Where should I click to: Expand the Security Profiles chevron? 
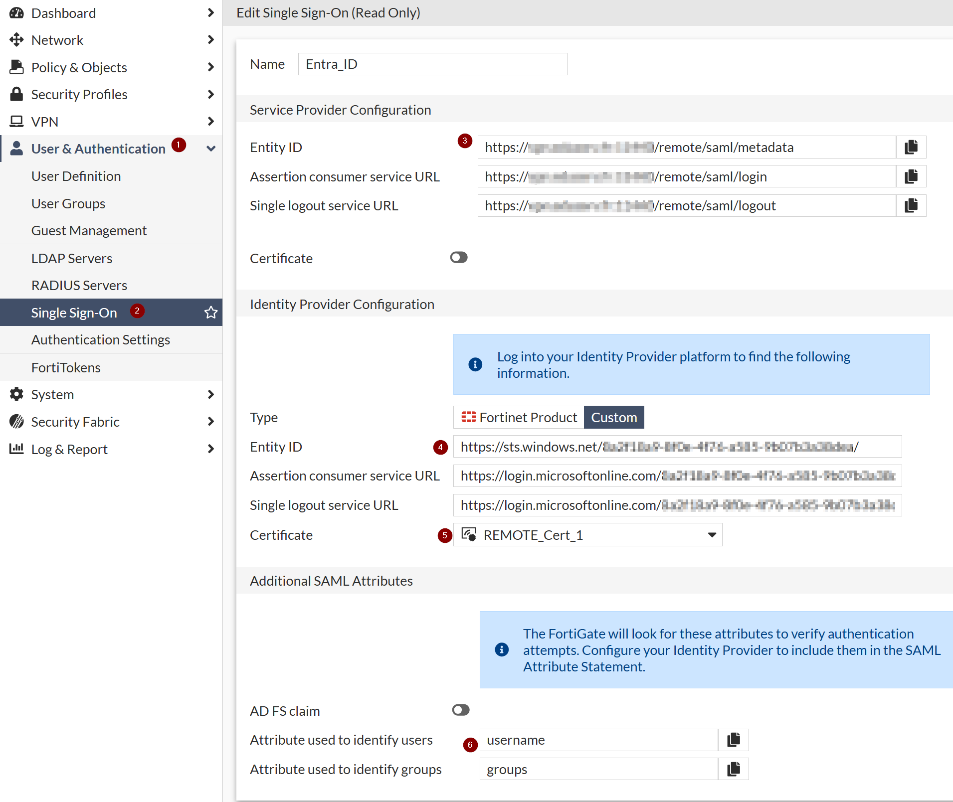[210, 94]
